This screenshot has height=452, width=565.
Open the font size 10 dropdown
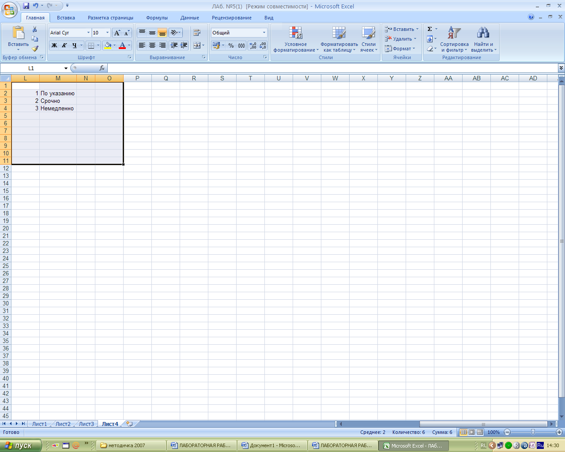(107, 33)
